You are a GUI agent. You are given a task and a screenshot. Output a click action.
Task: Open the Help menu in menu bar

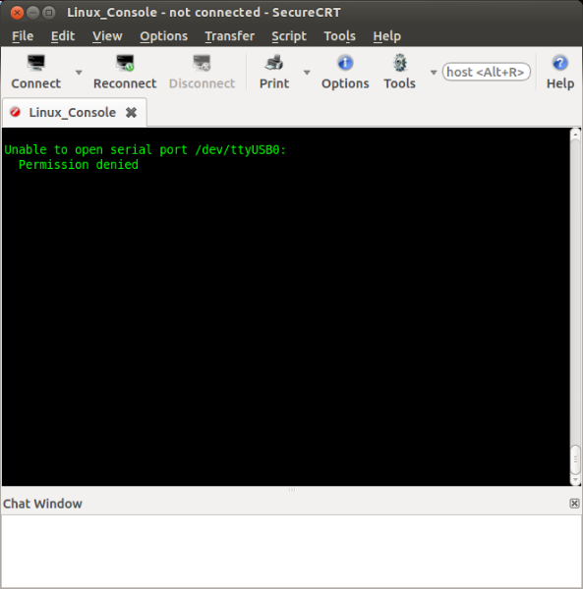pos(386,36)
